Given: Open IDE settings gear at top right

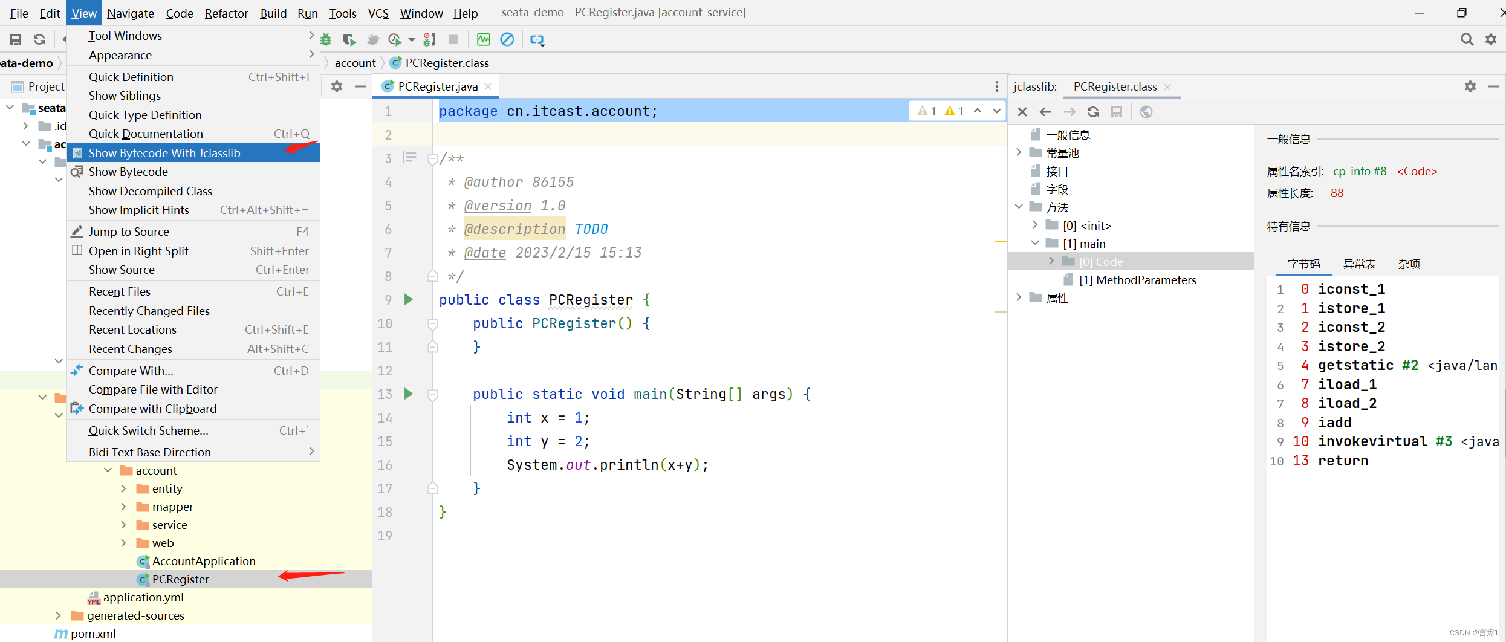Looking at the screenshot, I should coord(1491,39).
